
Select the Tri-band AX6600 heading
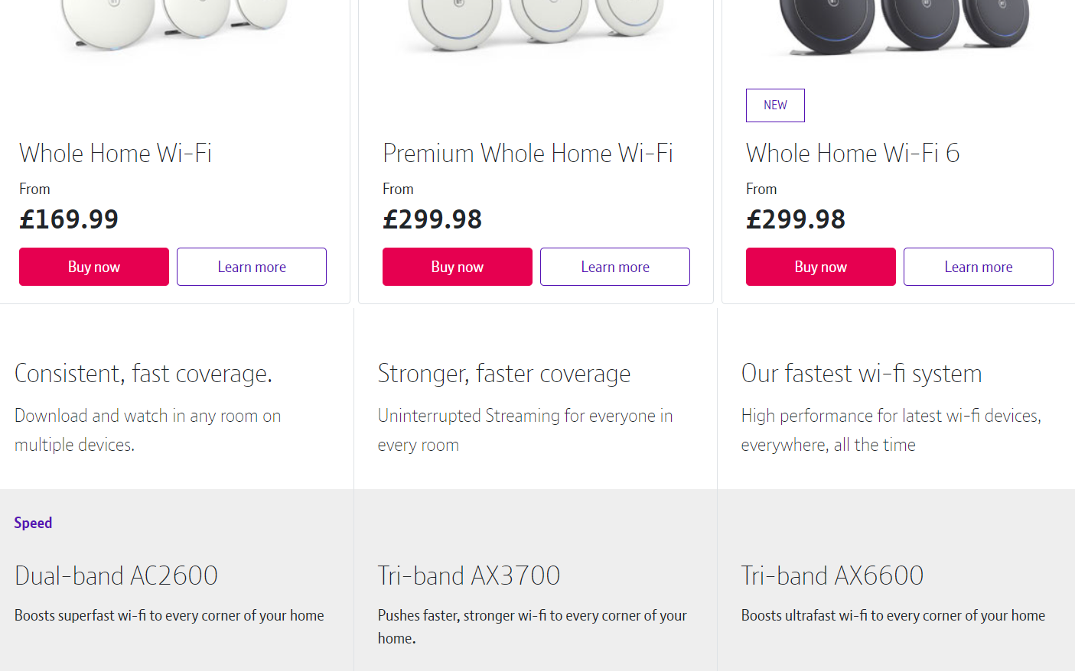(x=832, y=575)
